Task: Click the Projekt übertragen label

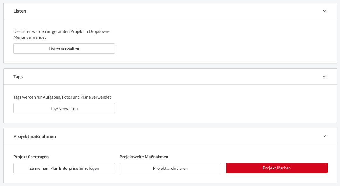Action: 31,157
